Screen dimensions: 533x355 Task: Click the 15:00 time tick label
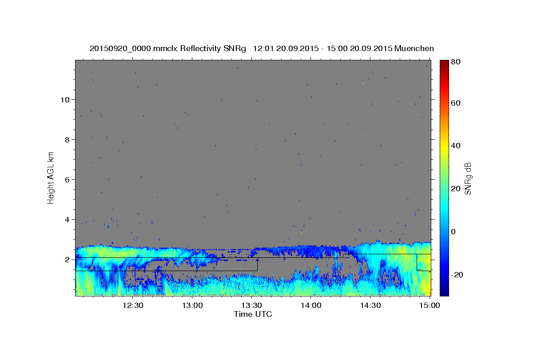tap(430, 306)
